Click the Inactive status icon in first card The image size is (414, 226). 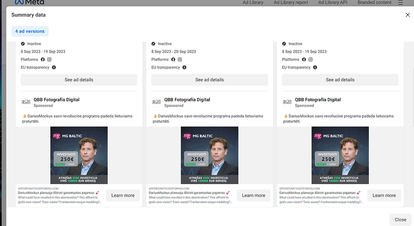click(23, 44)
